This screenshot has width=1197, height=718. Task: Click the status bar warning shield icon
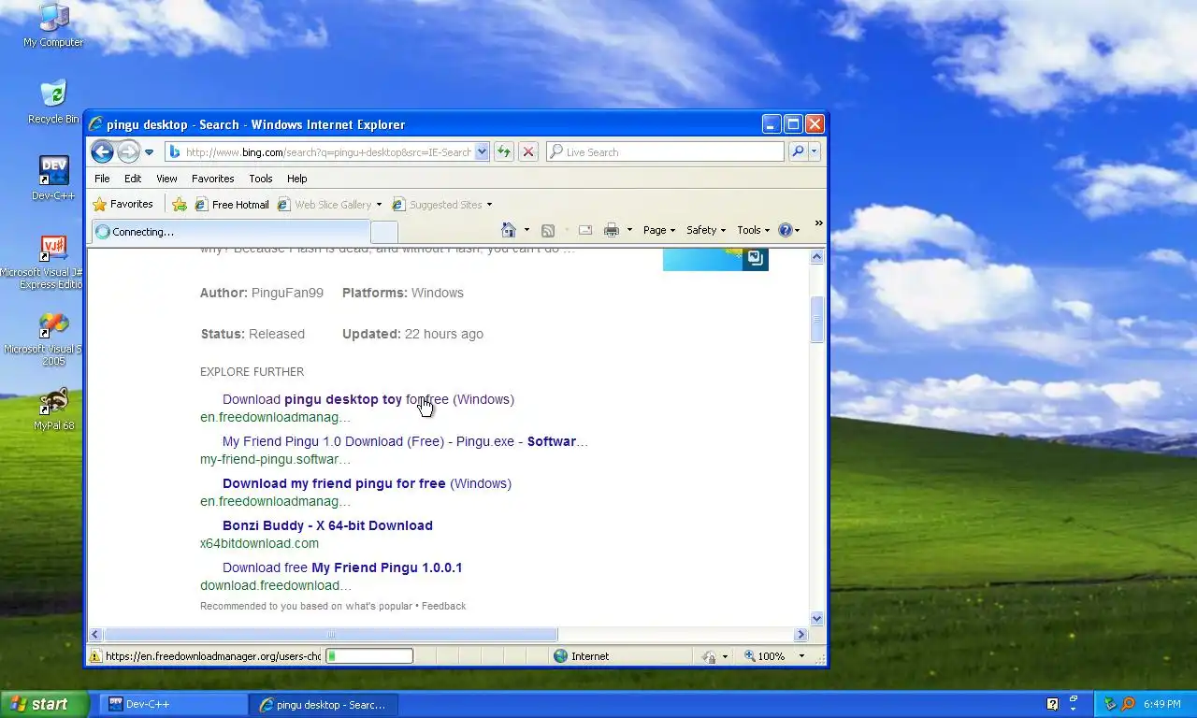click(95, 656)
